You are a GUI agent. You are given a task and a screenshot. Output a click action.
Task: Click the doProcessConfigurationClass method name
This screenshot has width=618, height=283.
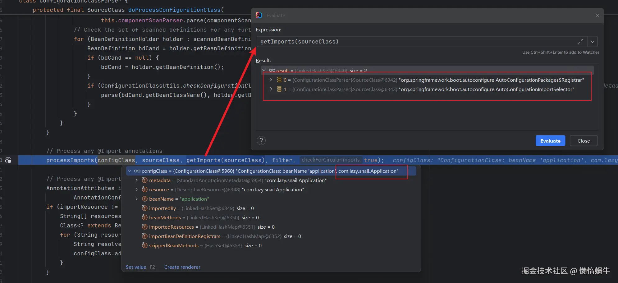pyautogui.click(x=174, y=10)
